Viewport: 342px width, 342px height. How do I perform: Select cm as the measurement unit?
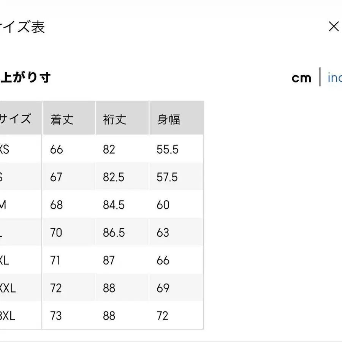click(x=301, y=78)
